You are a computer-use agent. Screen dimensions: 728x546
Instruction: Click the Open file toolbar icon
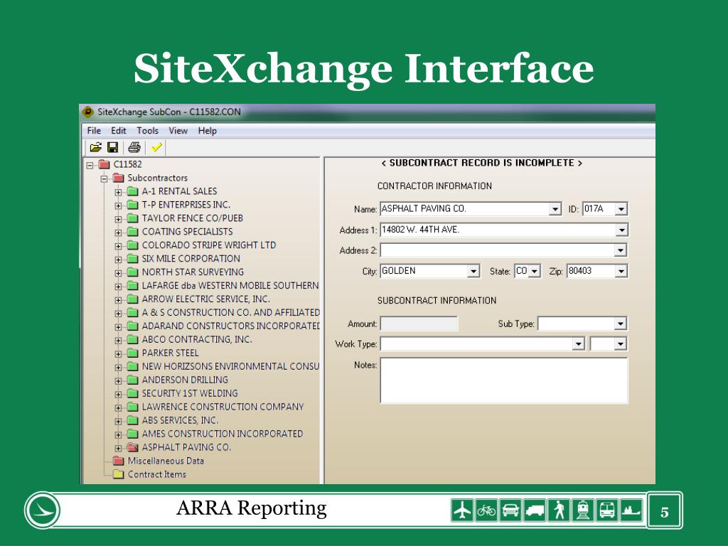click(95, 147)
